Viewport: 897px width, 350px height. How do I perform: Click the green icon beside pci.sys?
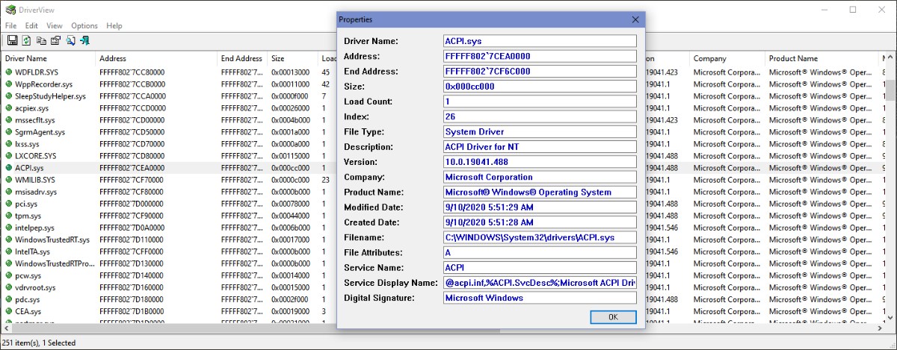click(x=9, y=204)
